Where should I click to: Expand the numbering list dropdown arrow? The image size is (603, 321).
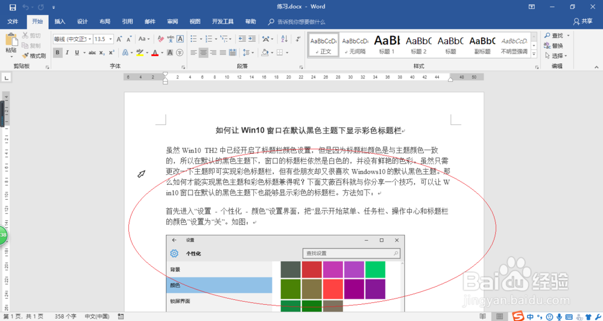pos(216,39)
